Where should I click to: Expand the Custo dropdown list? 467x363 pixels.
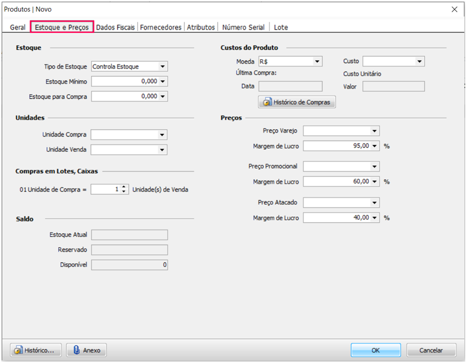coord(419,62)
